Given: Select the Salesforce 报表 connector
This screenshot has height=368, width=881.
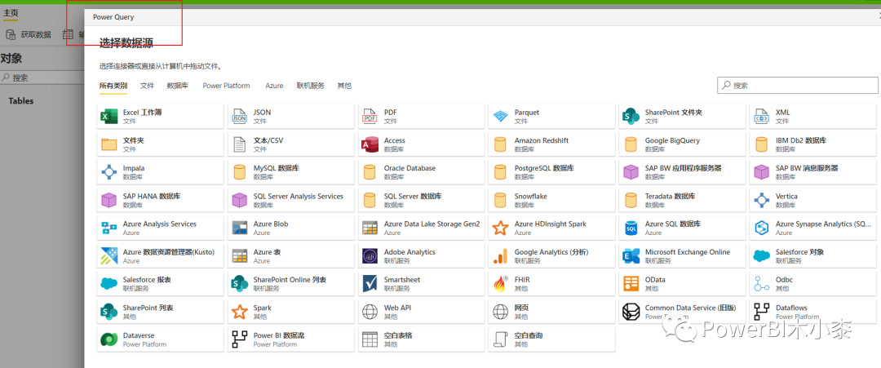Looking at the screenshot, I should (x=160, y=283).
